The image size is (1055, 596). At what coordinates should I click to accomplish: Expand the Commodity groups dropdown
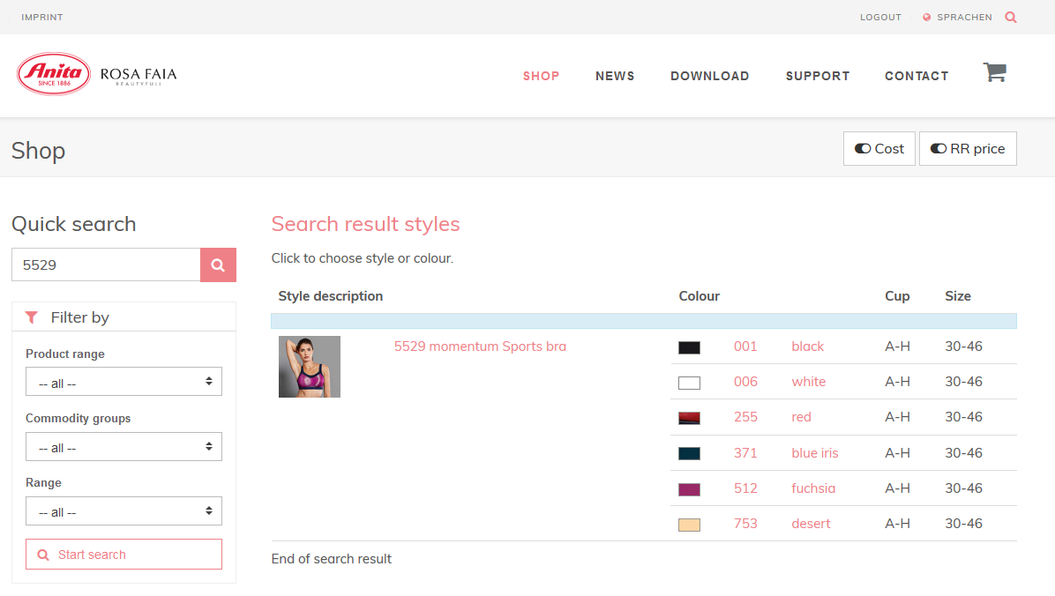pos(123,447)
